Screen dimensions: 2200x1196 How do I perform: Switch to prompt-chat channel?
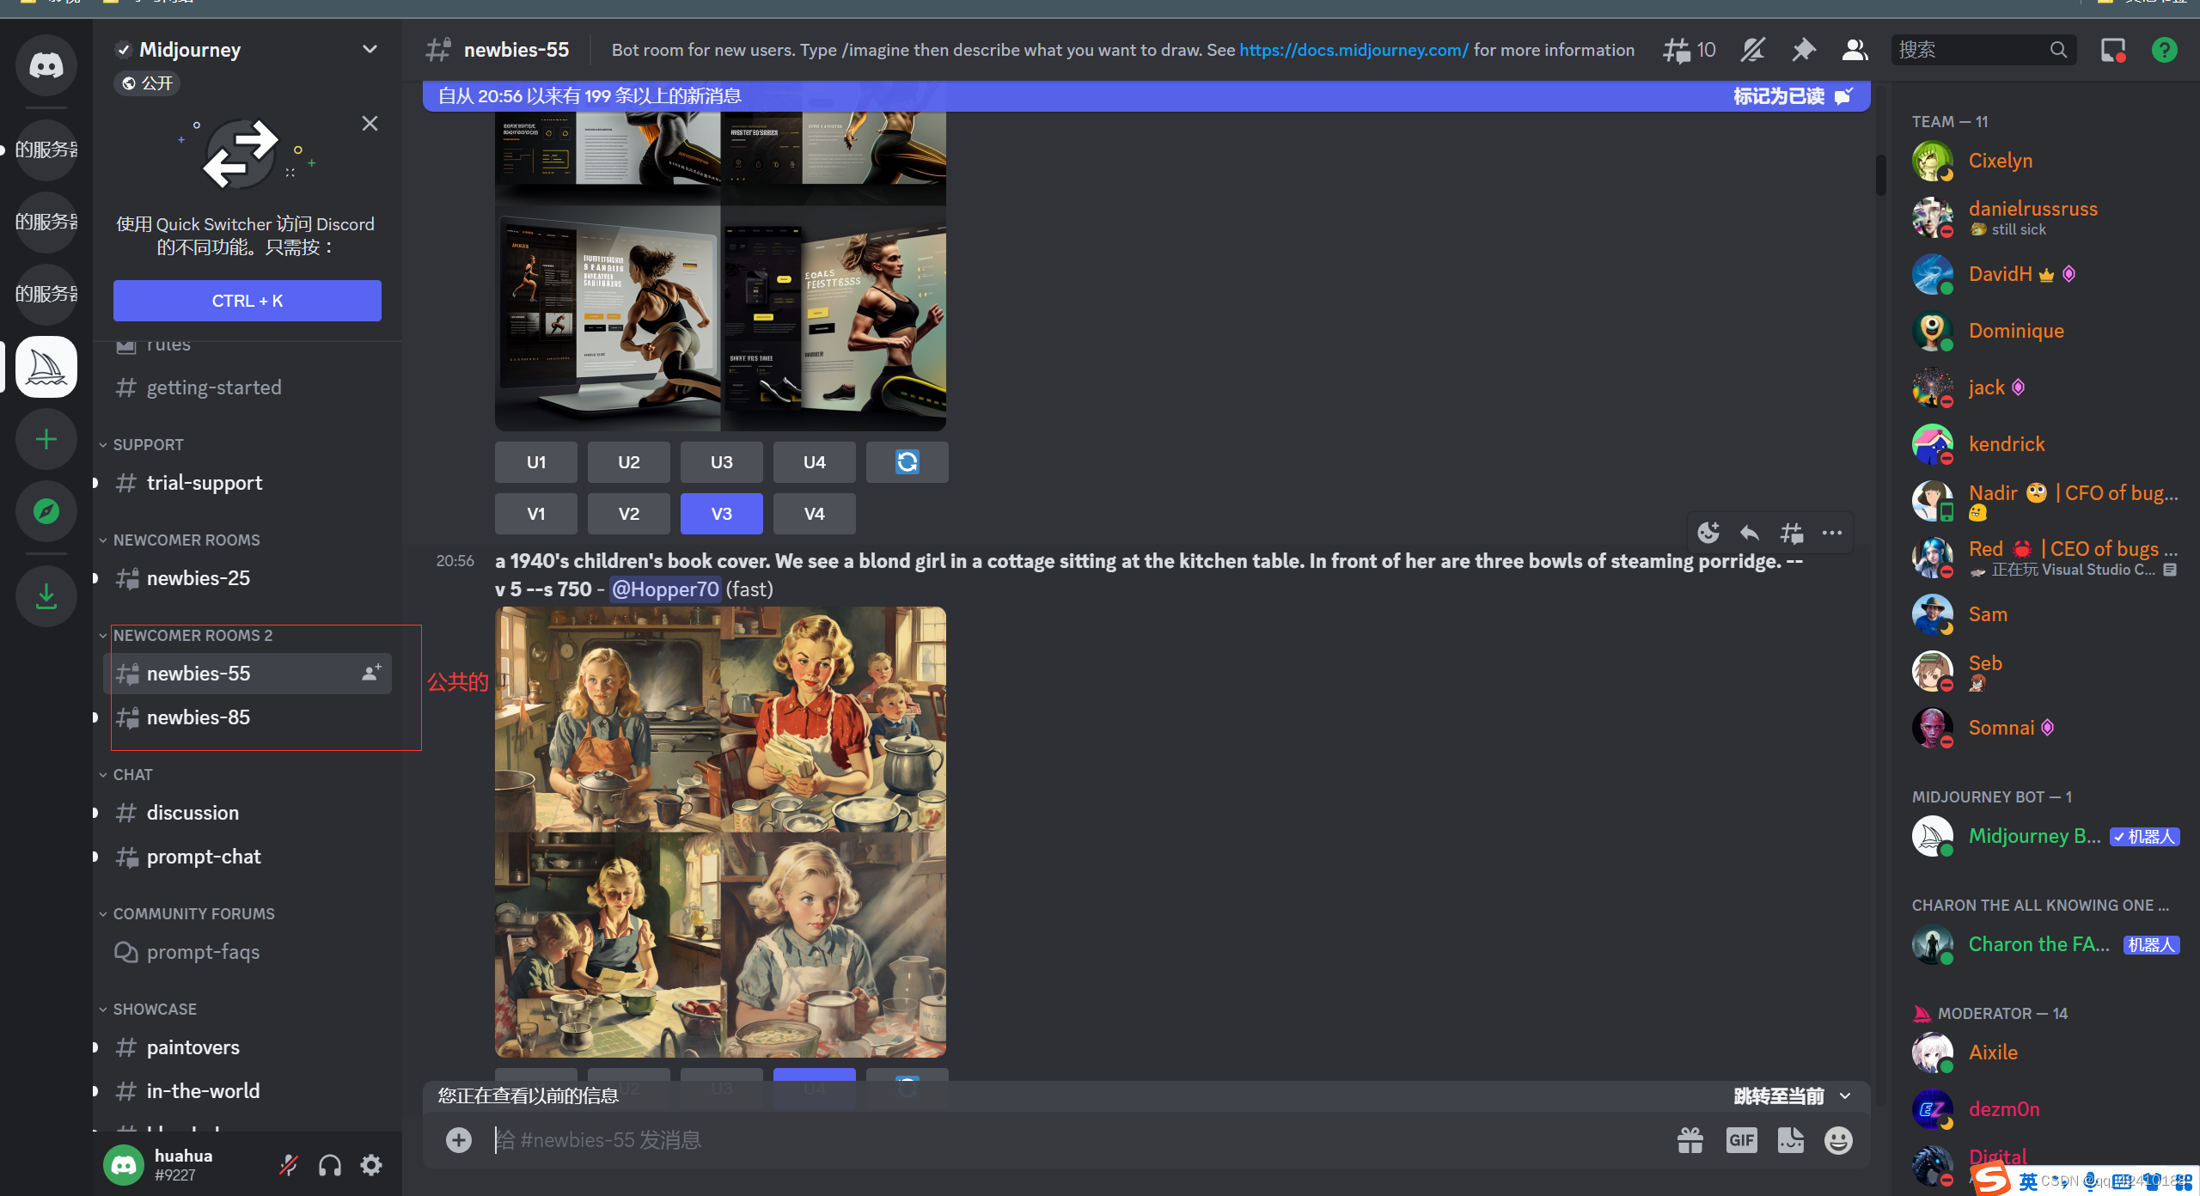pyautogui.click(x=204, y=857)
